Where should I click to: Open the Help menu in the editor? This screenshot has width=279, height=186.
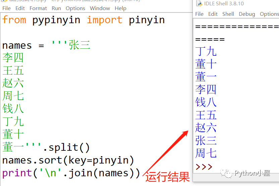pos(120,8)
